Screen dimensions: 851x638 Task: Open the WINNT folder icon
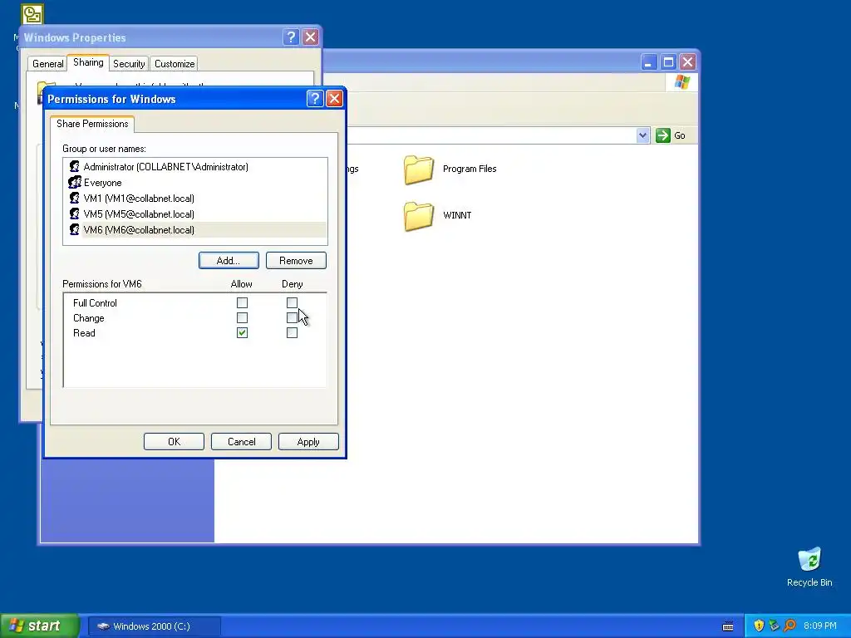pyautogui.click(x=419, y=216)
